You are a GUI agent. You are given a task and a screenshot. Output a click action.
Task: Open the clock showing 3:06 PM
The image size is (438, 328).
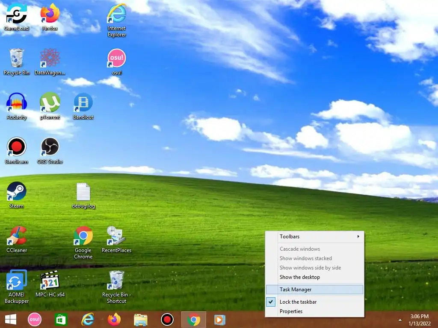tap(420, 320)
